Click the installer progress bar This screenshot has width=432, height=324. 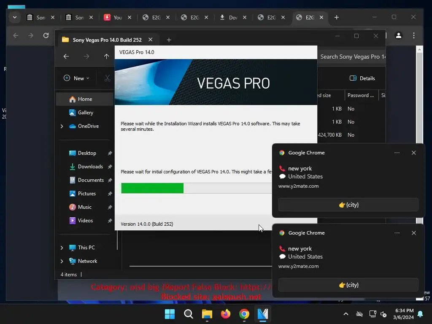(x=197, y=188)
